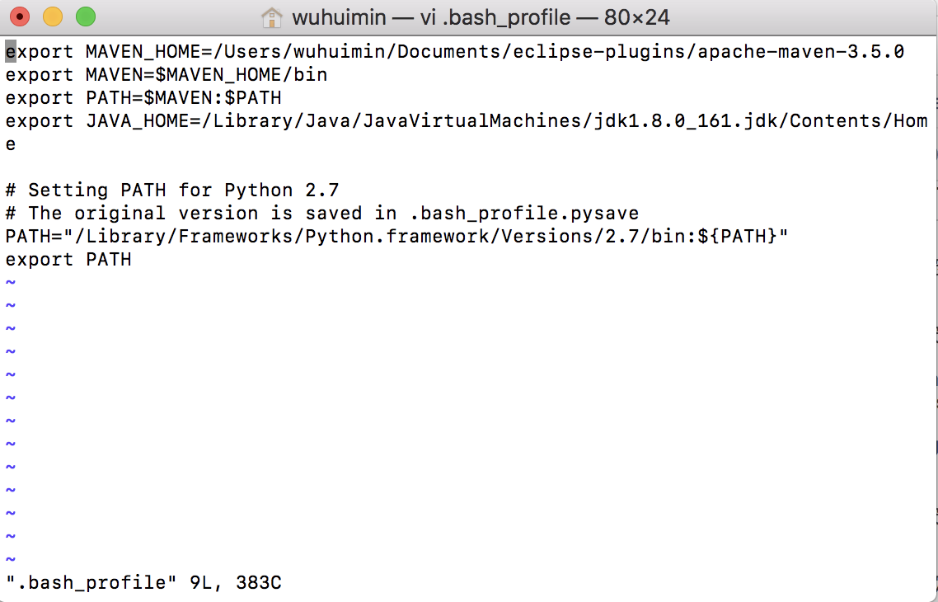This screenshot has height=602, width=938.
Task: Click the green fullscreen window button
Action: (86, 16)
